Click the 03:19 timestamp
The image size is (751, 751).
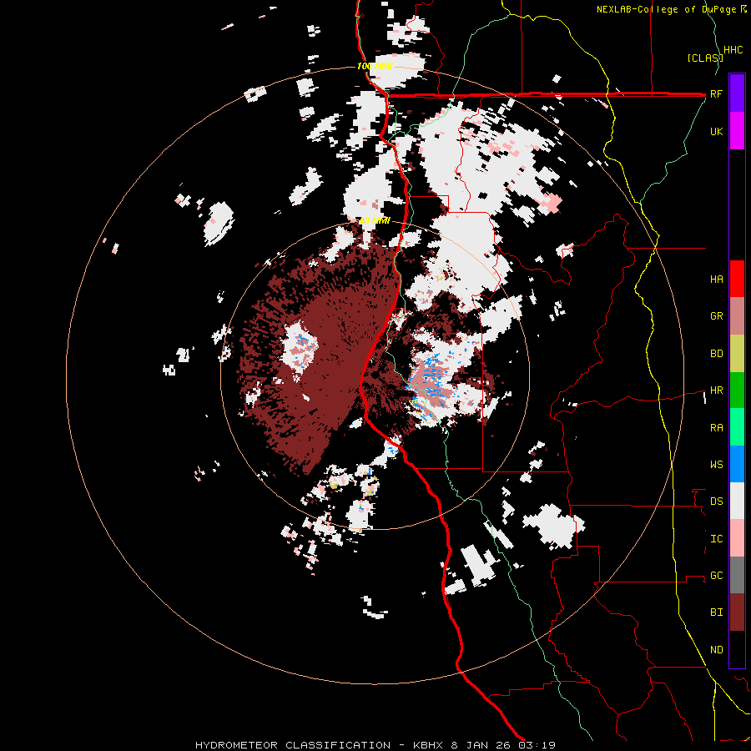tap(536, 745)
